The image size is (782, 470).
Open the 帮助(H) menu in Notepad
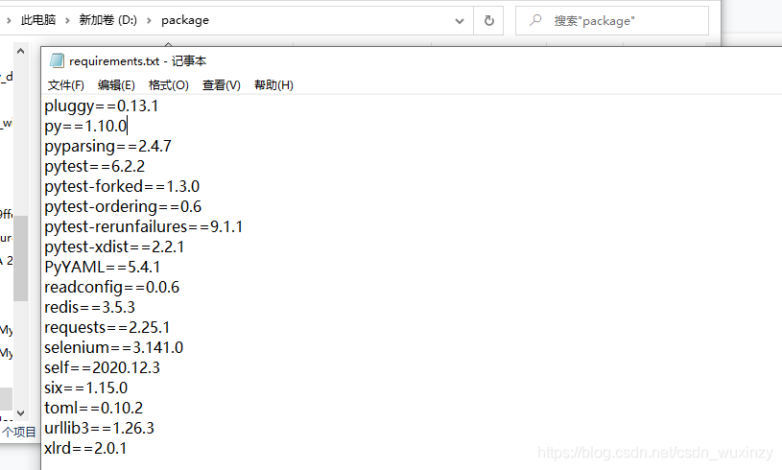tap(273, 85)
